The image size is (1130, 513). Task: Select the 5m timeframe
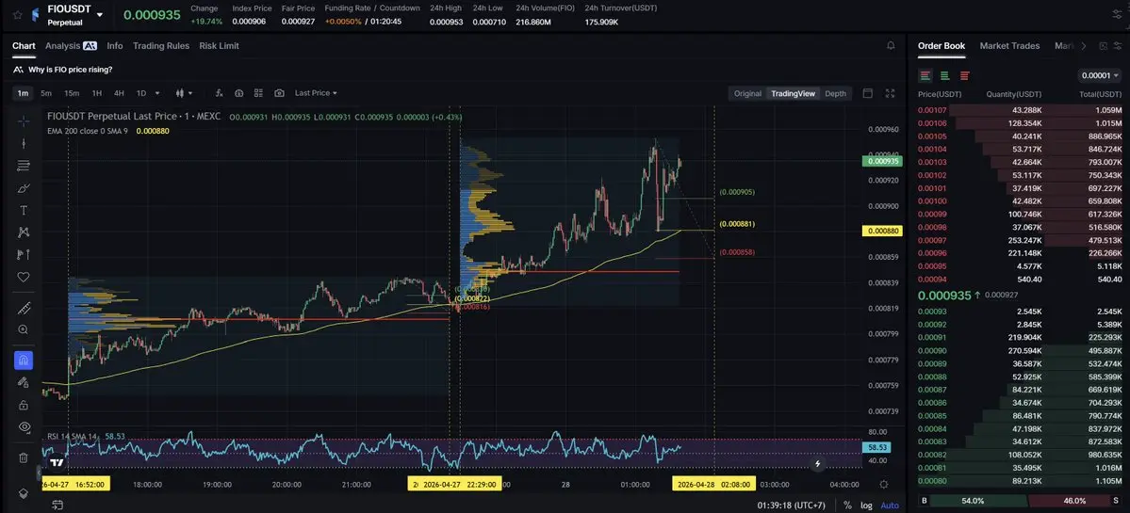click(x=46, y=93)
